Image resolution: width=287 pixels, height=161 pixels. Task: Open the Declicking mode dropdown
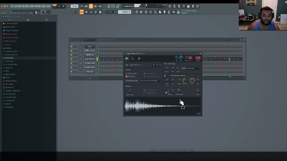point(150,80)
